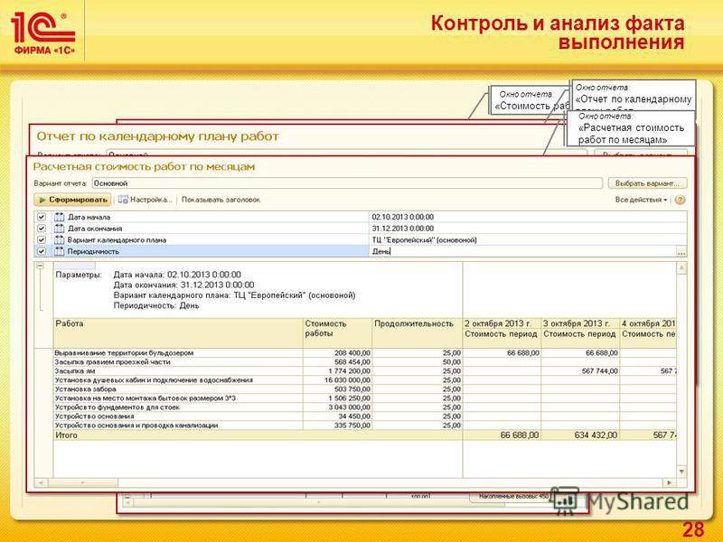Image resolution: width=723 pixels, height=542 pixels.
Task: Click the Вариант отчета field containing Основной
Action: click(347, 183)
